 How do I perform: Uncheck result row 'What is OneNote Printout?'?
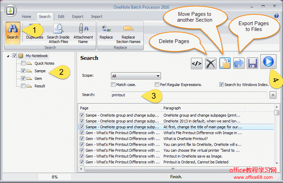(x=82, y=139)
